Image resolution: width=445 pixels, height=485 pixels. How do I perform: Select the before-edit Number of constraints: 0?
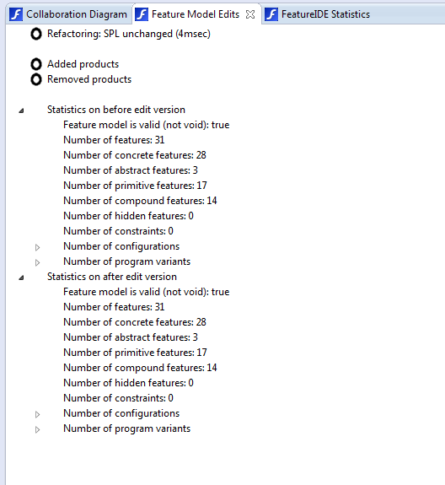tap(118, 231)
